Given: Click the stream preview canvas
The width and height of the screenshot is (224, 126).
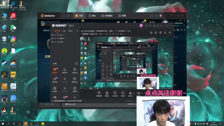Looking at the screenshot, I should [x=127, y=63].
